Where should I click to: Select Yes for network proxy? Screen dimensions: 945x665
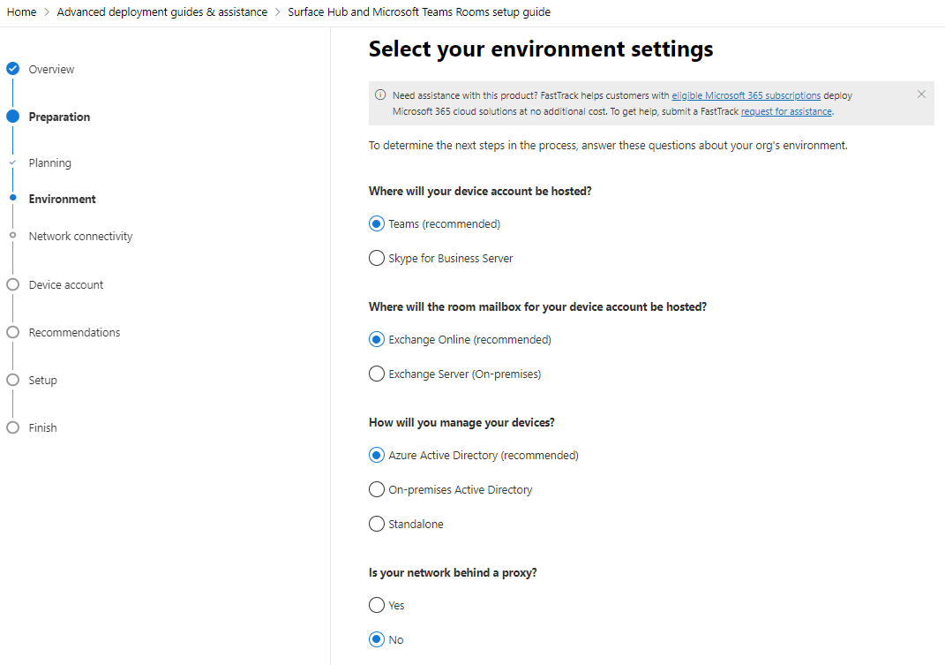pyautogui.click(x=377, y=606)
